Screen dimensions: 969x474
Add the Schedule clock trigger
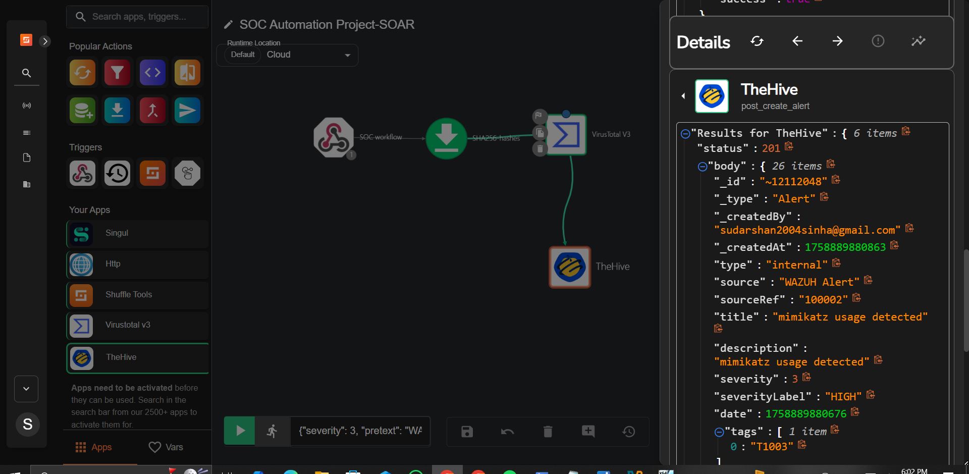[117, 173]
